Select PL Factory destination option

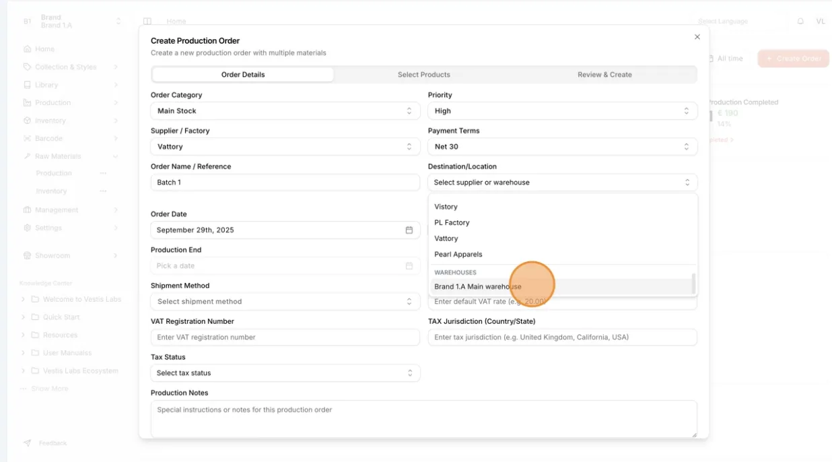[563, 222]
